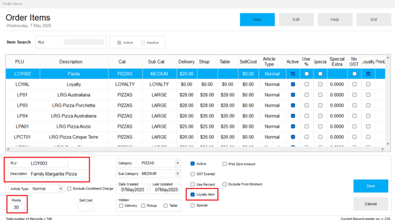Enable the Use Percent checkbox
This screenshot has height=220, width=395.
tap(192, 184)
